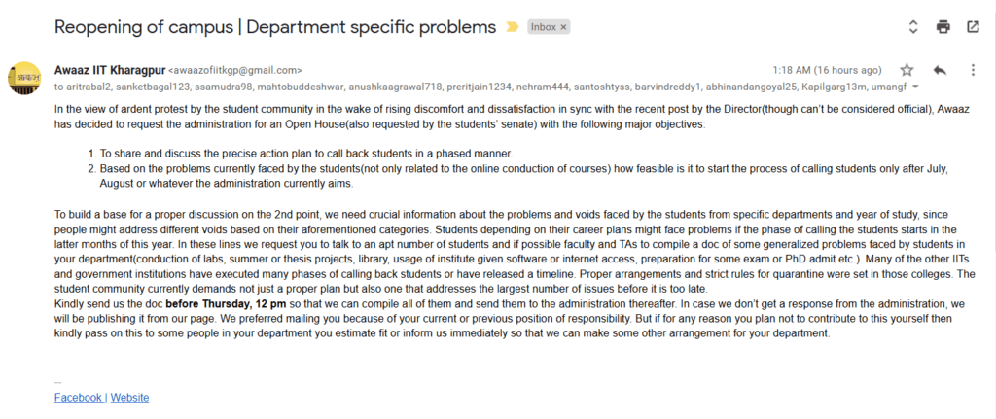Show recipient details via the small down arrow
This screenshot has width=996, height=419.
tap(915, 87)
